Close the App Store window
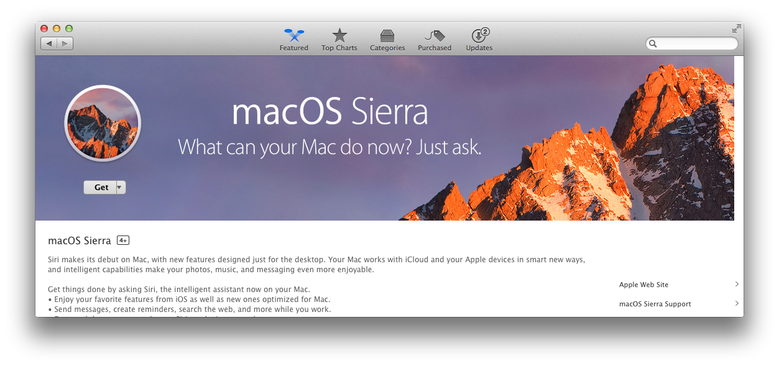779x366 pixels. click(x=44, y=29)
